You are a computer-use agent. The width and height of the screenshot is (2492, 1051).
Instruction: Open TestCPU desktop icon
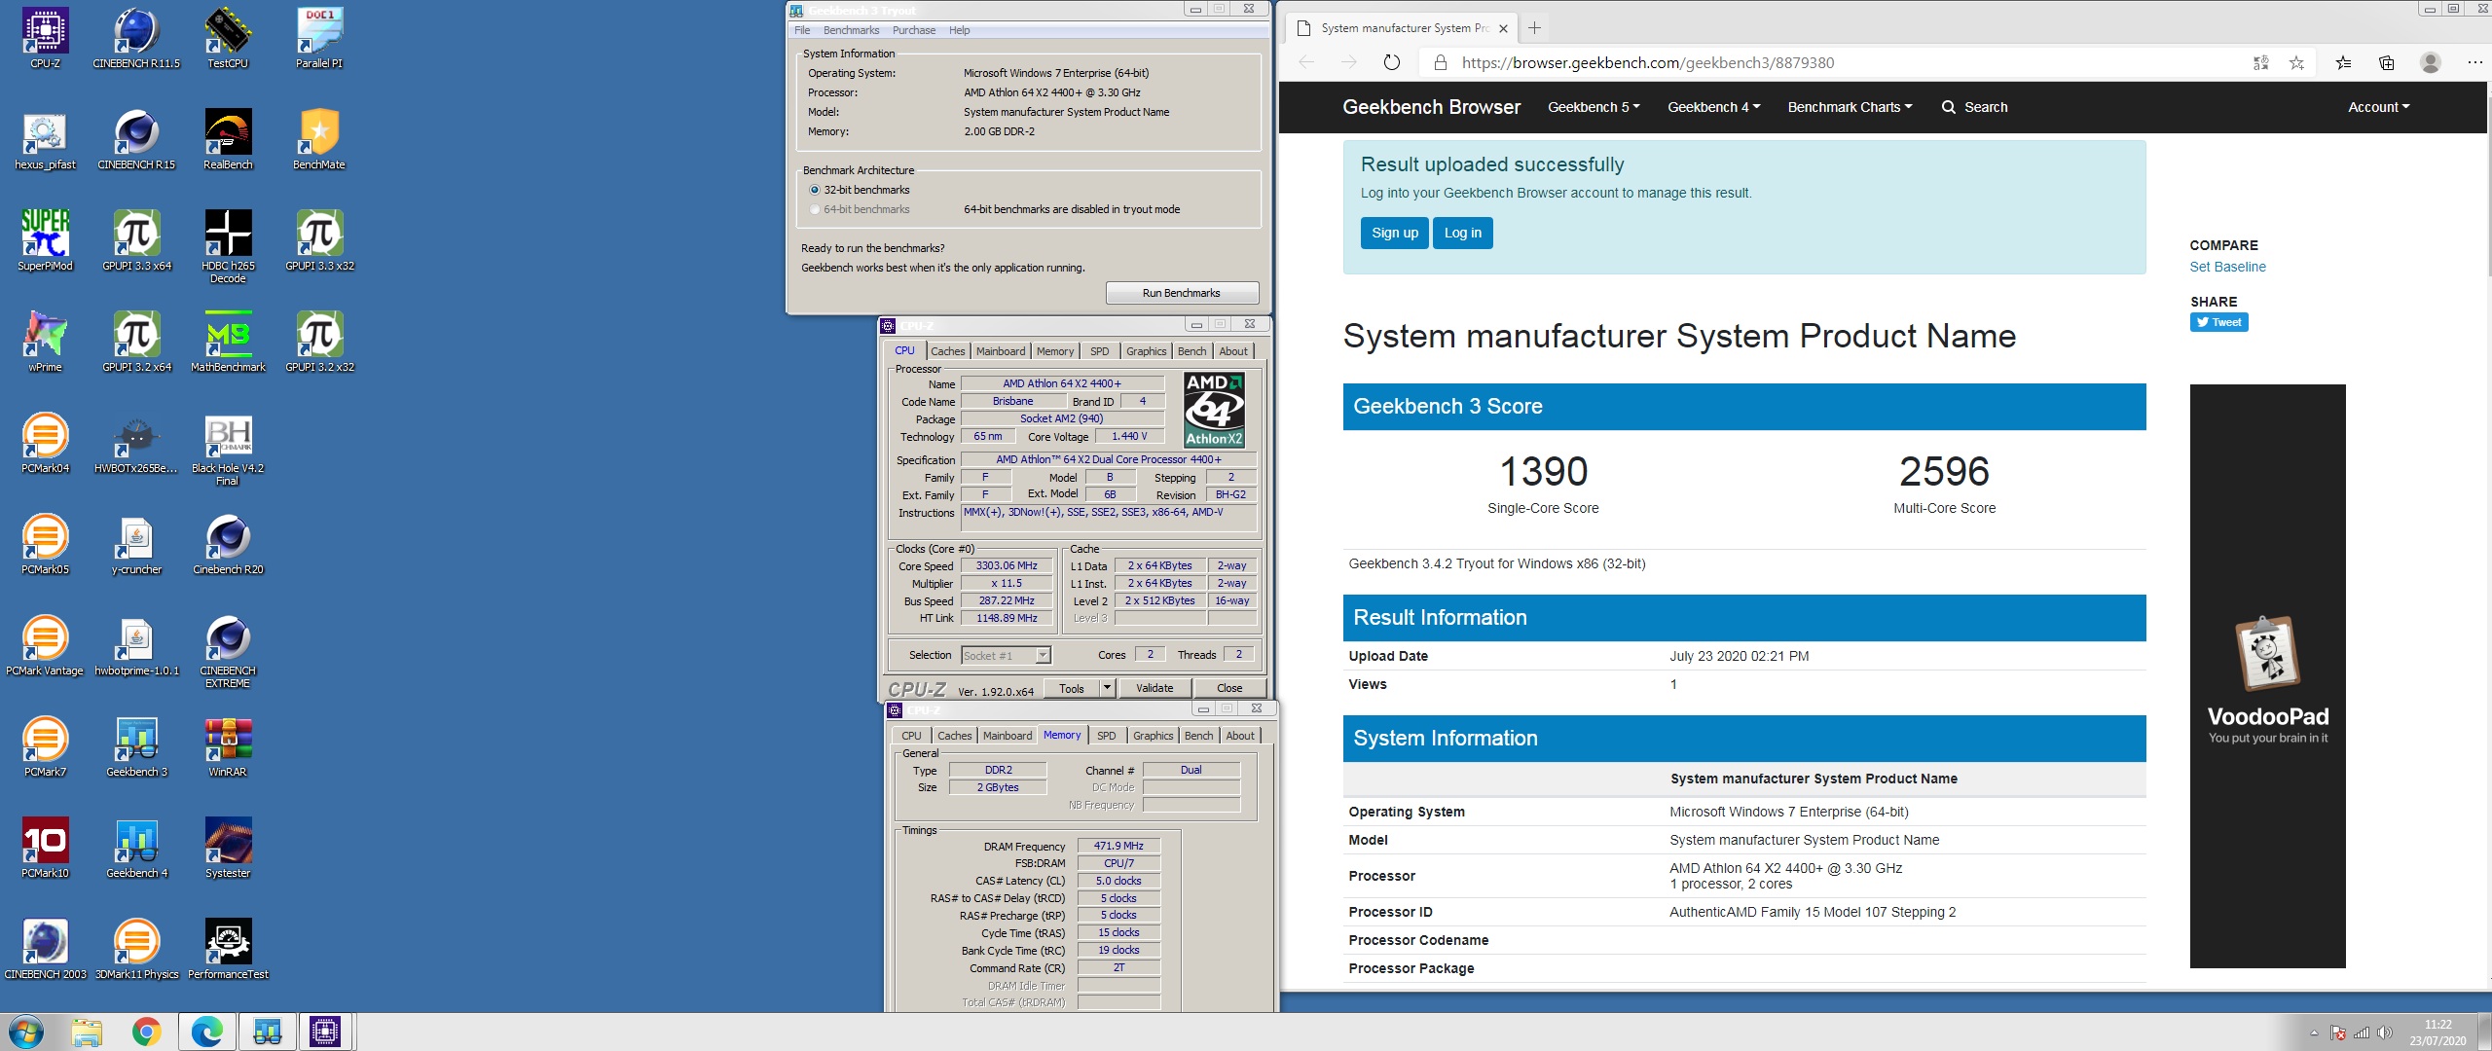[228, 39]
